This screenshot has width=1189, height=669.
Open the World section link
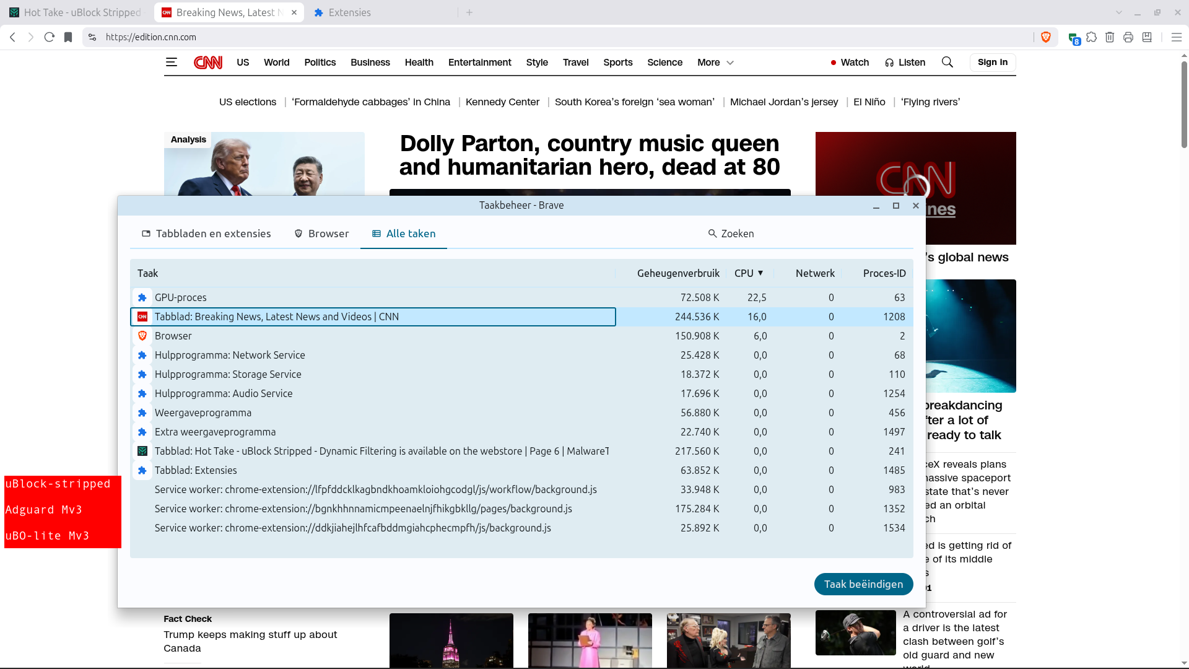pos(277,63)
